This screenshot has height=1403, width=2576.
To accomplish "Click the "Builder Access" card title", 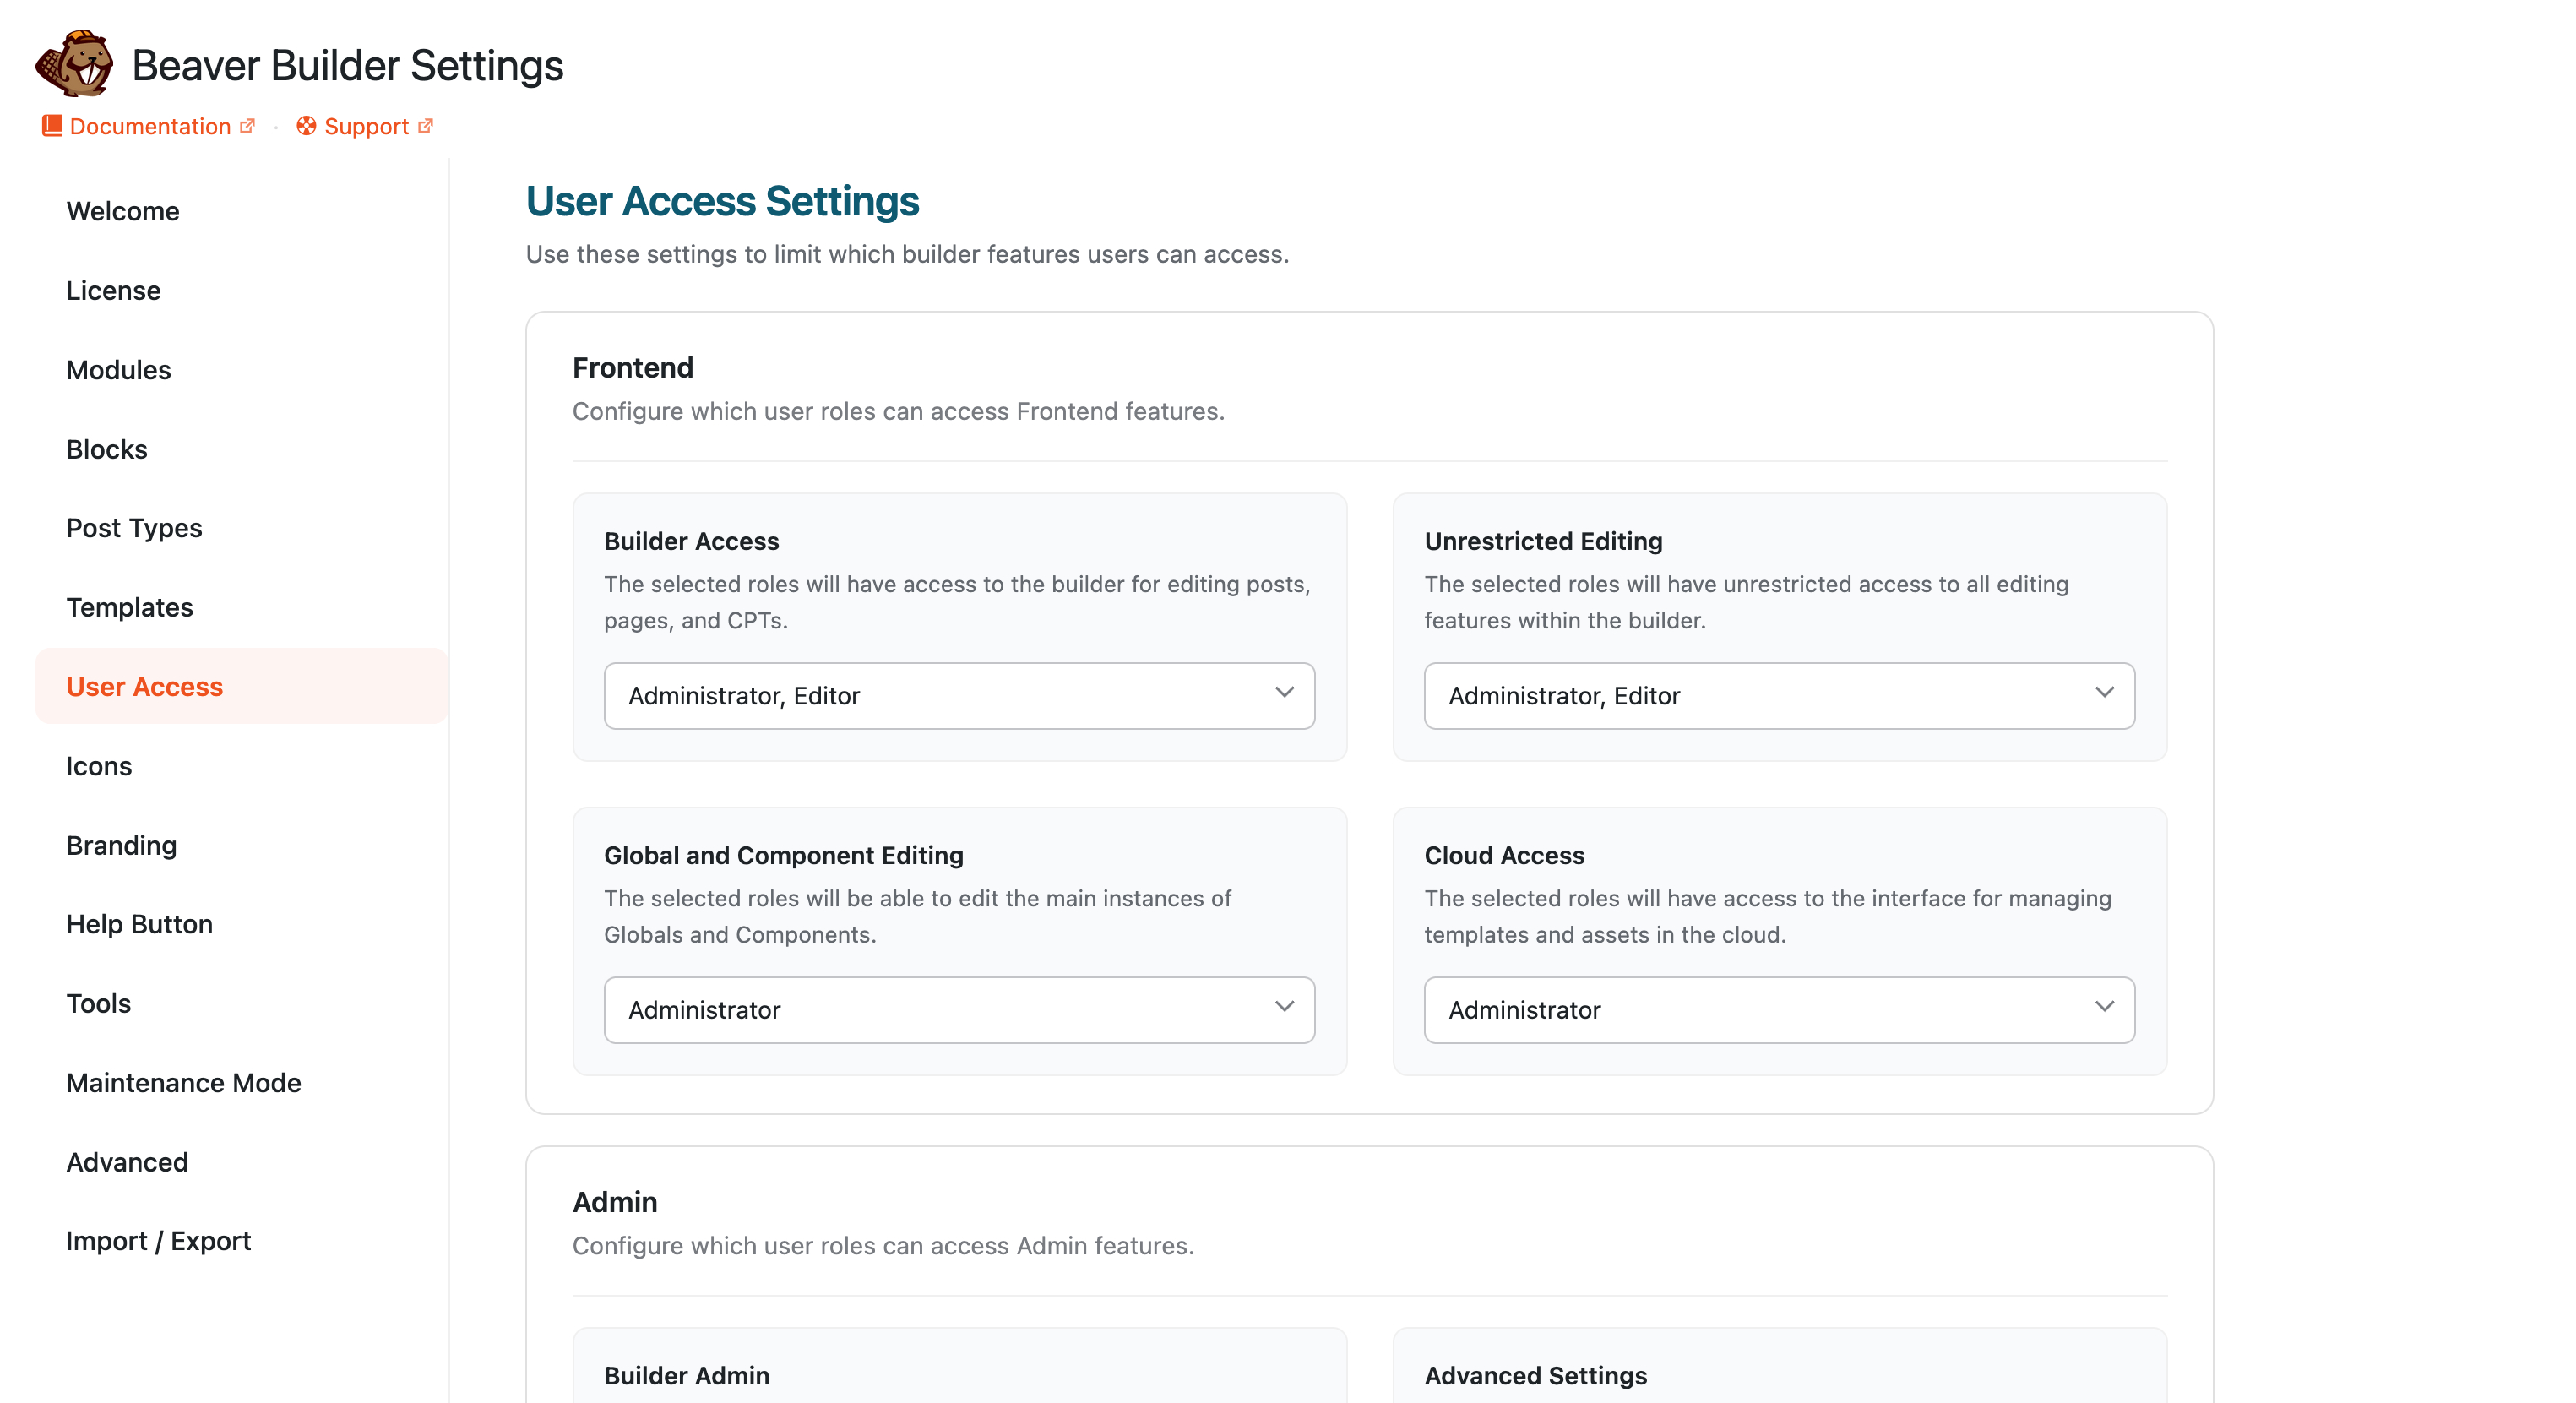I will pyautogui.click(x=691, y=541).
